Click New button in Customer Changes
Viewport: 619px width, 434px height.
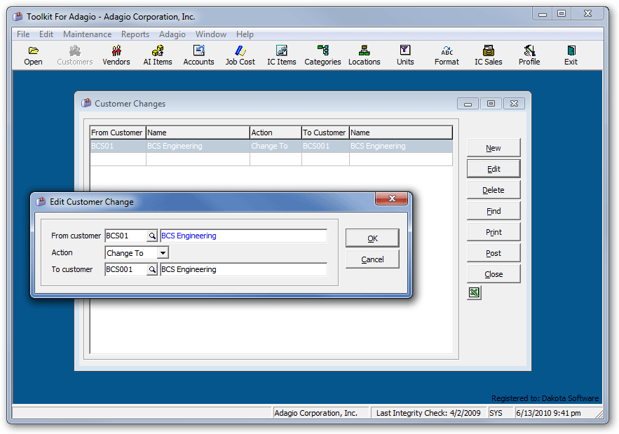point(494,148)
